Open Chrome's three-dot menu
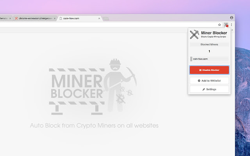250x156 pixels. tap(231, 25)
